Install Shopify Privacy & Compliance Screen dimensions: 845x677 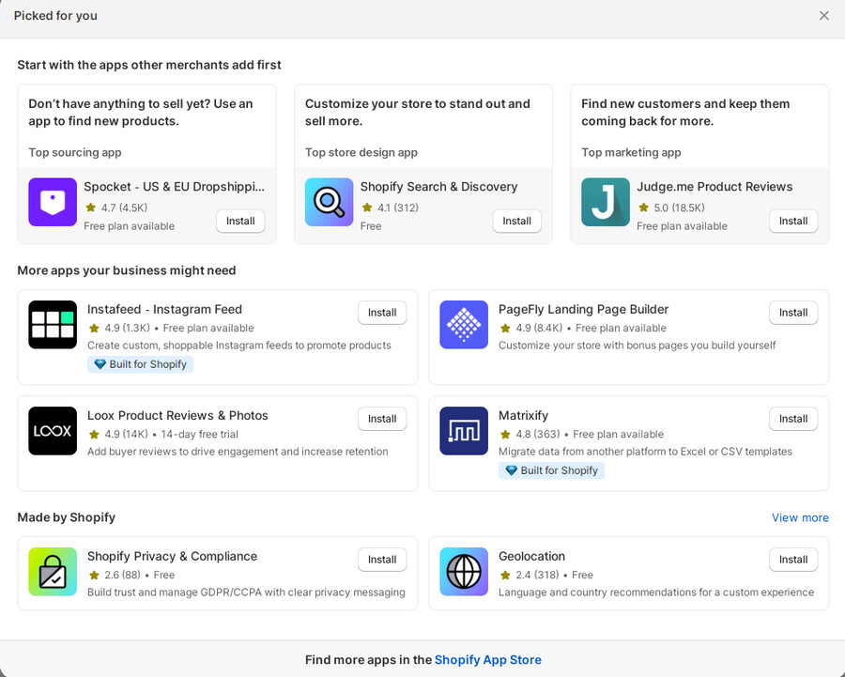[382, 560]
